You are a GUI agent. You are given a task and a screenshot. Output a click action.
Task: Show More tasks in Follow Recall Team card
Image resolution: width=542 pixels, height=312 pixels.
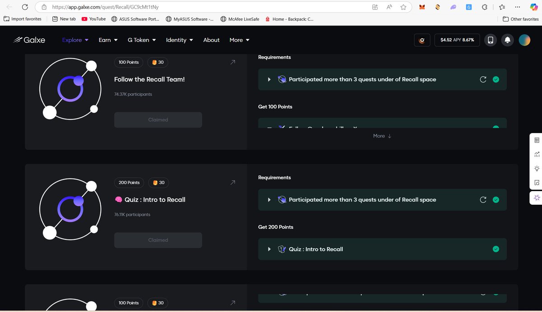click(382, 136)
